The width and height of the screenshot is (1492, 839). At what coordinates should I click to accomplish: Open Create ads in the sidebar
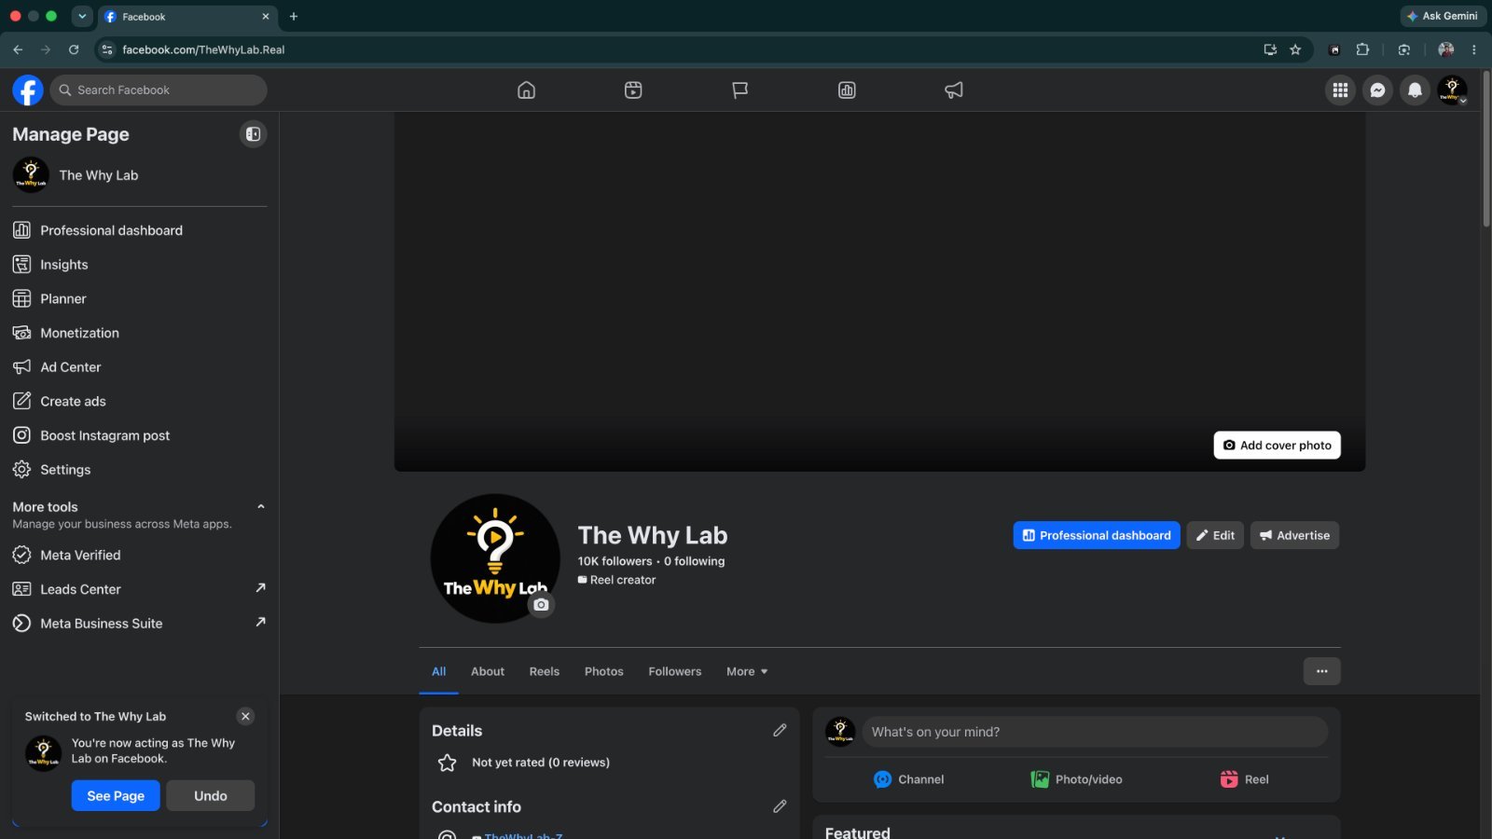pos(140,402)
